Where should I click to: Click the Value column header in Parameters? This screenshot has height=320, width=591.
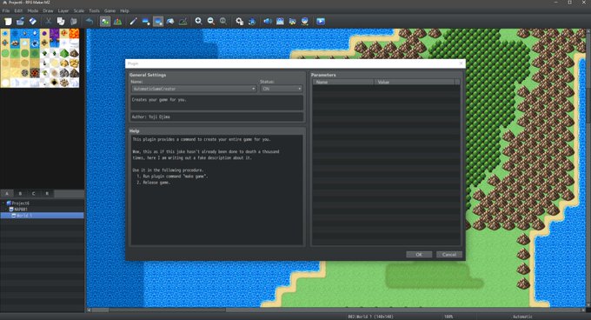(415, 82)
